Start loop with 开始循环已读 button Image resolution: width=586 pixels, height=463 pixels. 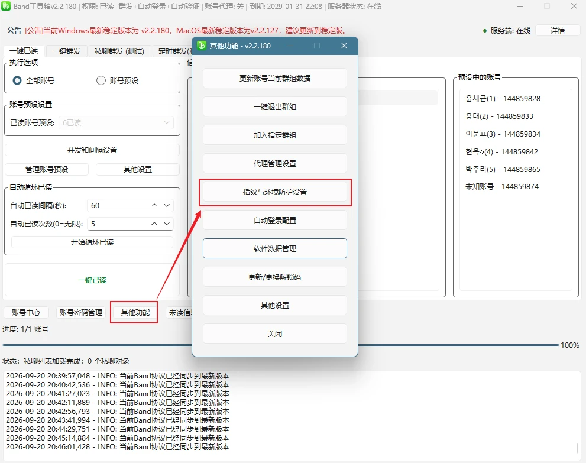point(92,242)
